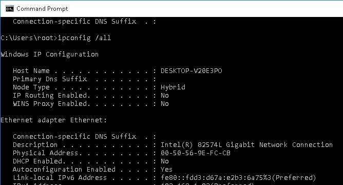Select the Ethernet adapter Ethernet heading
Image resolution: width=343 pixels, height=185 pixels.
[53, 120]
